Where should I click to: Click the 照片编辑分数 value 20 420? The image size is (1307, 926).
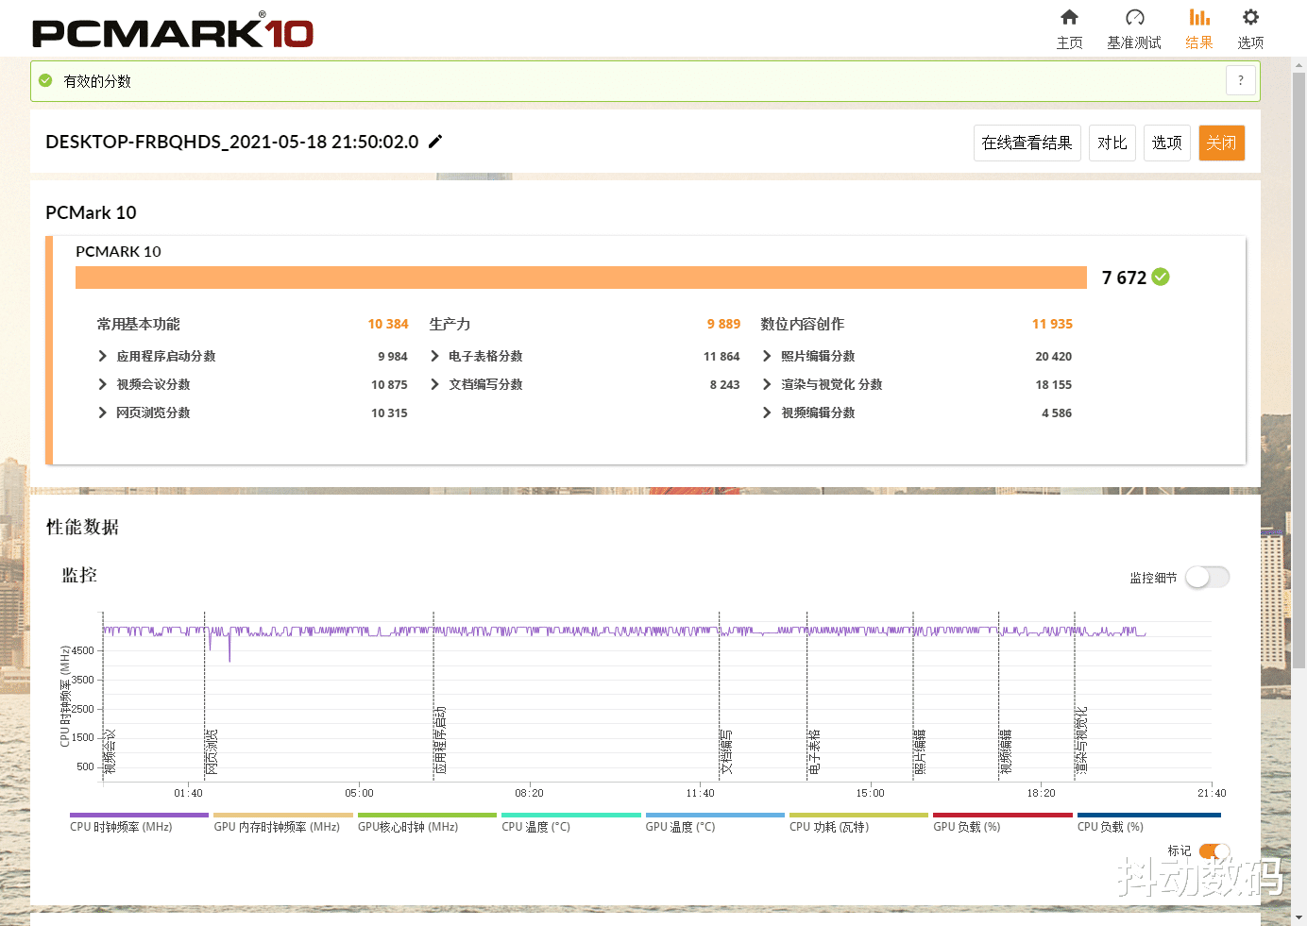point(1054,356)
